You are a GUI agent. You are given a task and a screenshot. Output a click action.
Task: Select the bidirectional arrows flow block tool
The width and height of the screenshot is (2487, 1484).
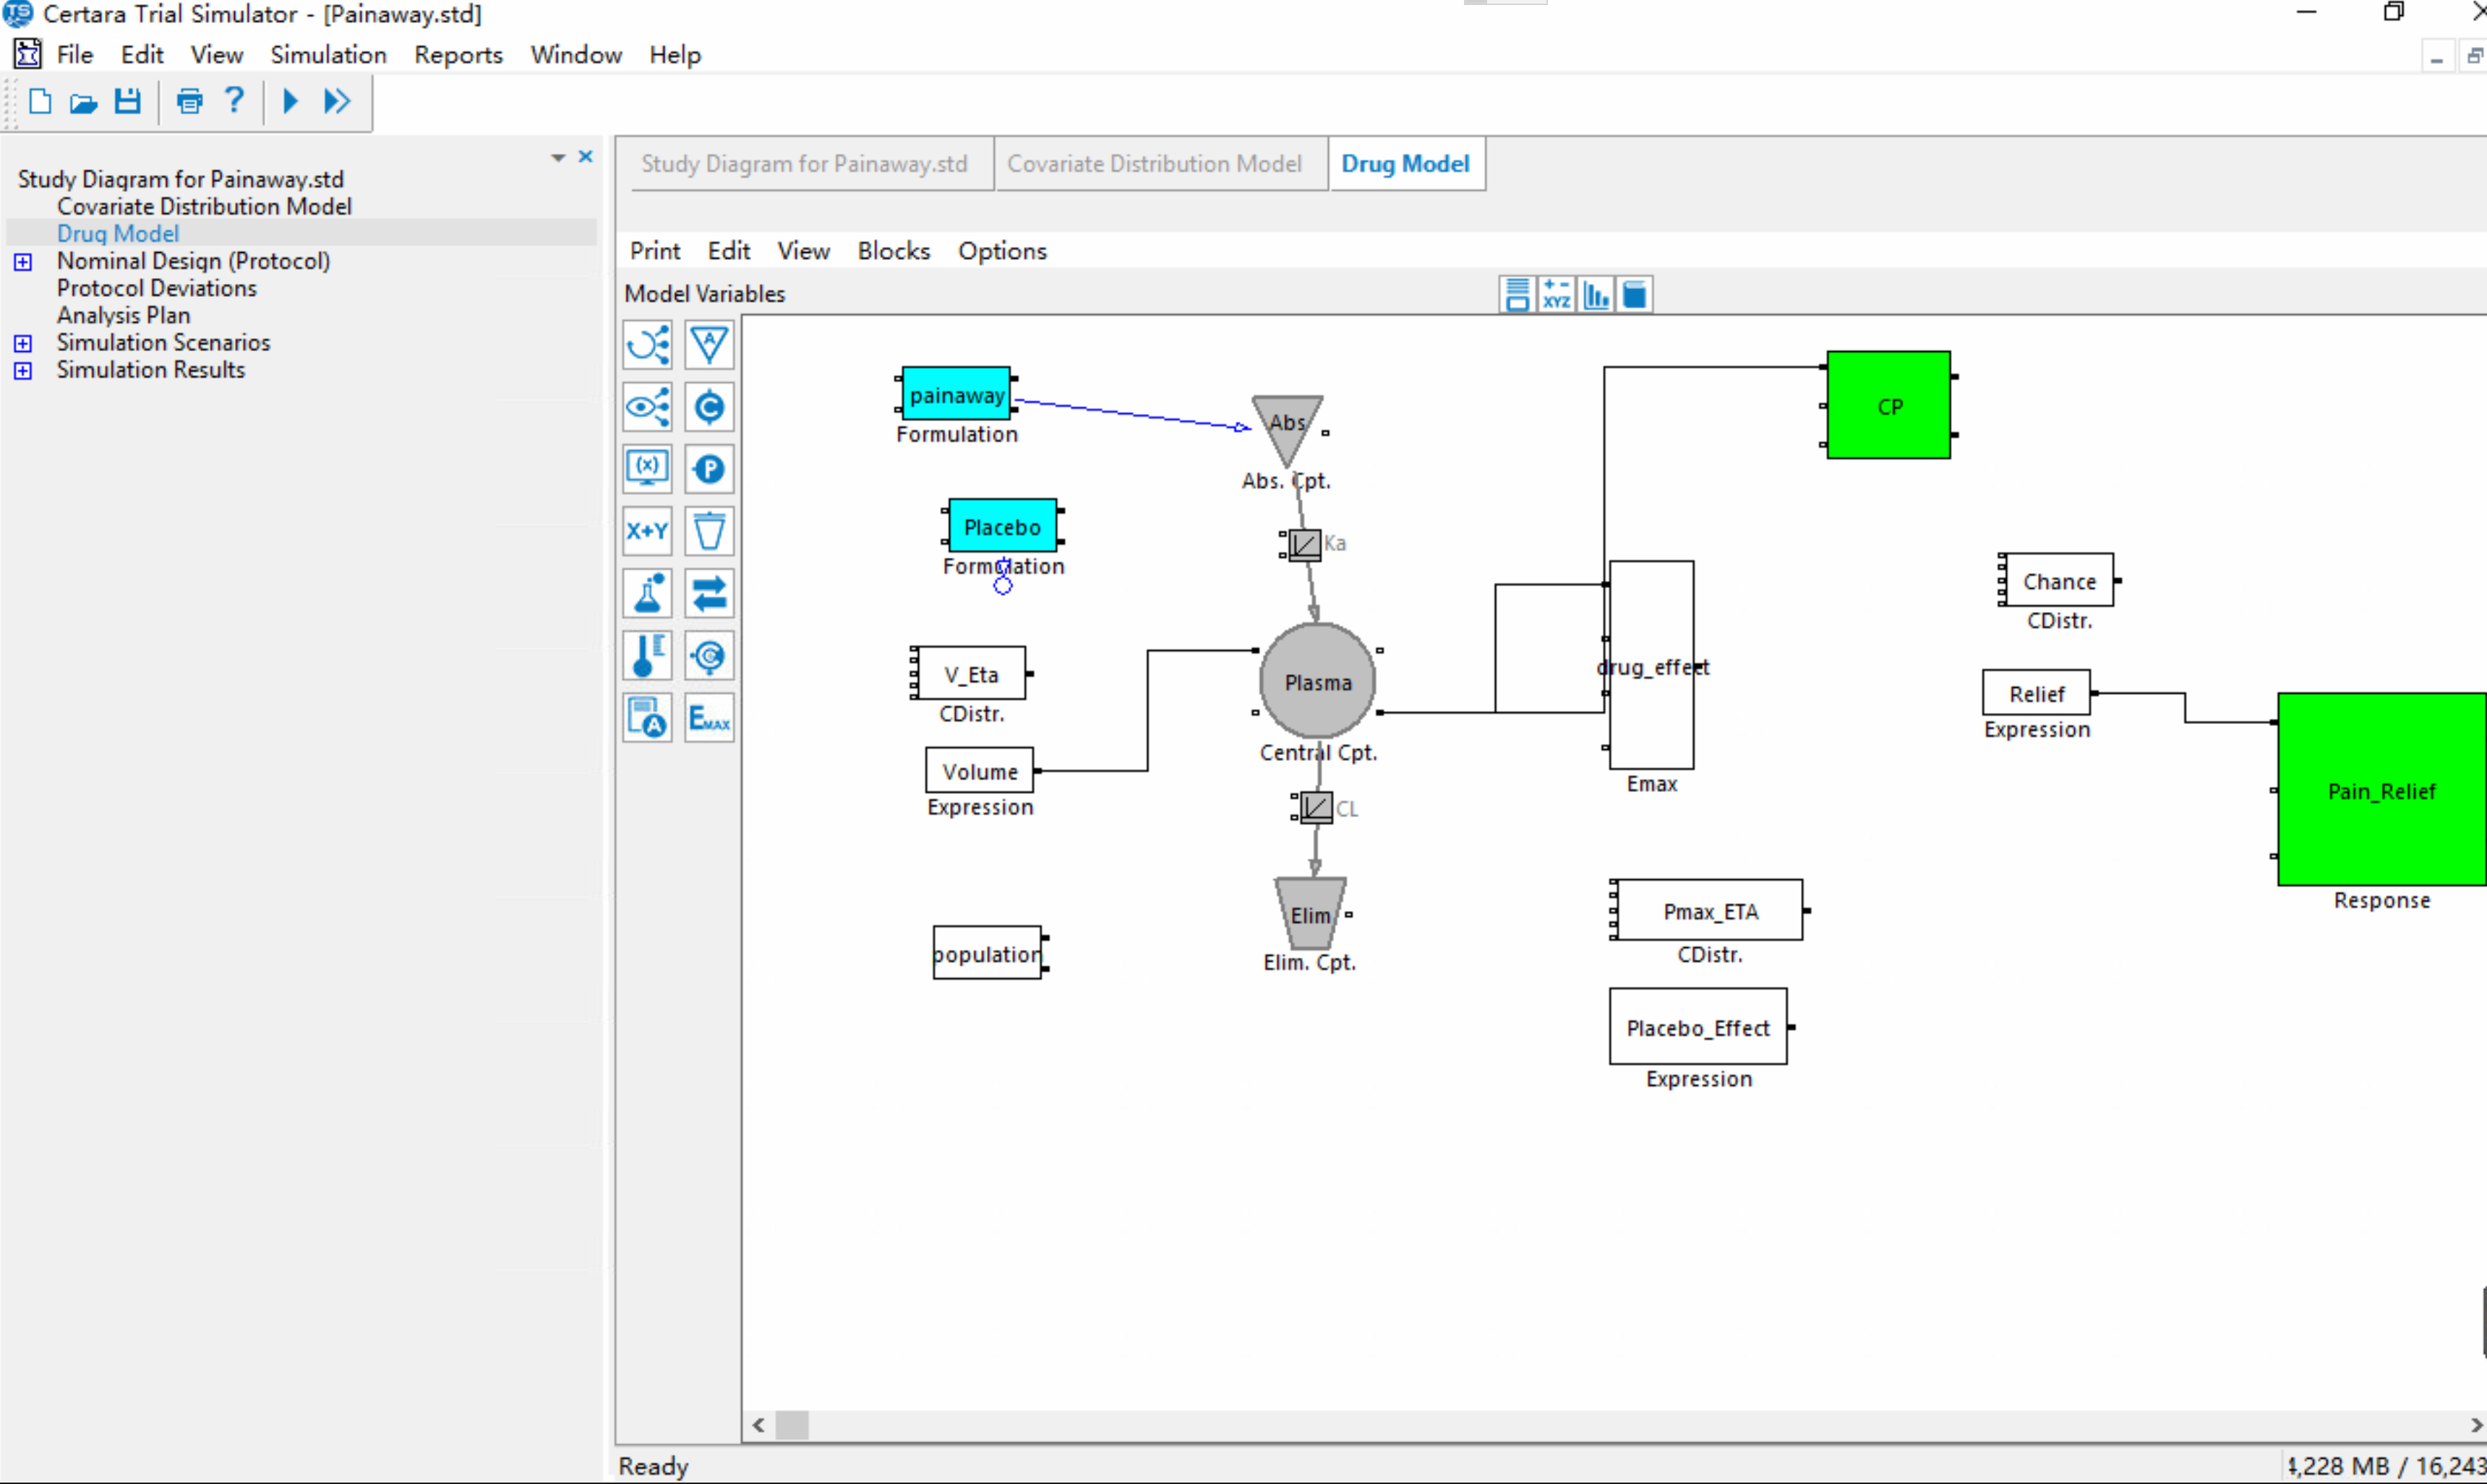pos(709,594)
